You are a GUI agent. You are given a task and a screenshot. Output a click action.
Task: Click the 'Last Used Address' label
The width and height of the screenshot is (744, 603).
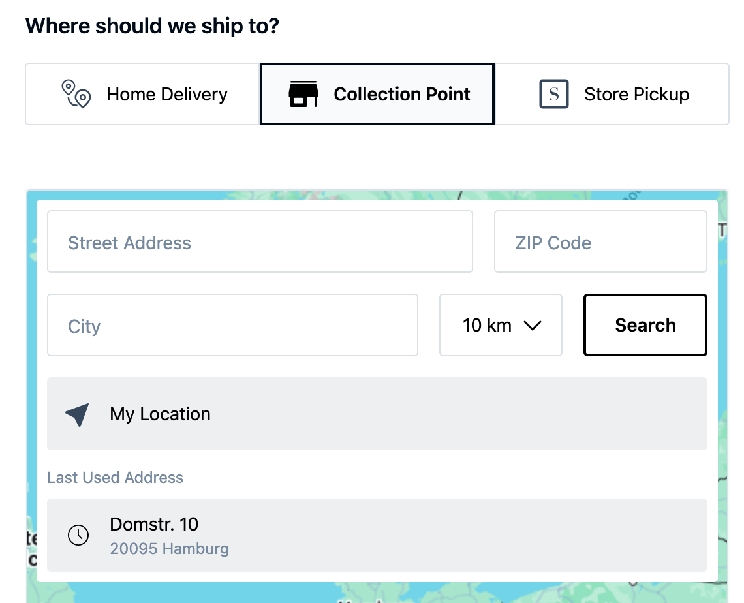[x=116, y=478]
